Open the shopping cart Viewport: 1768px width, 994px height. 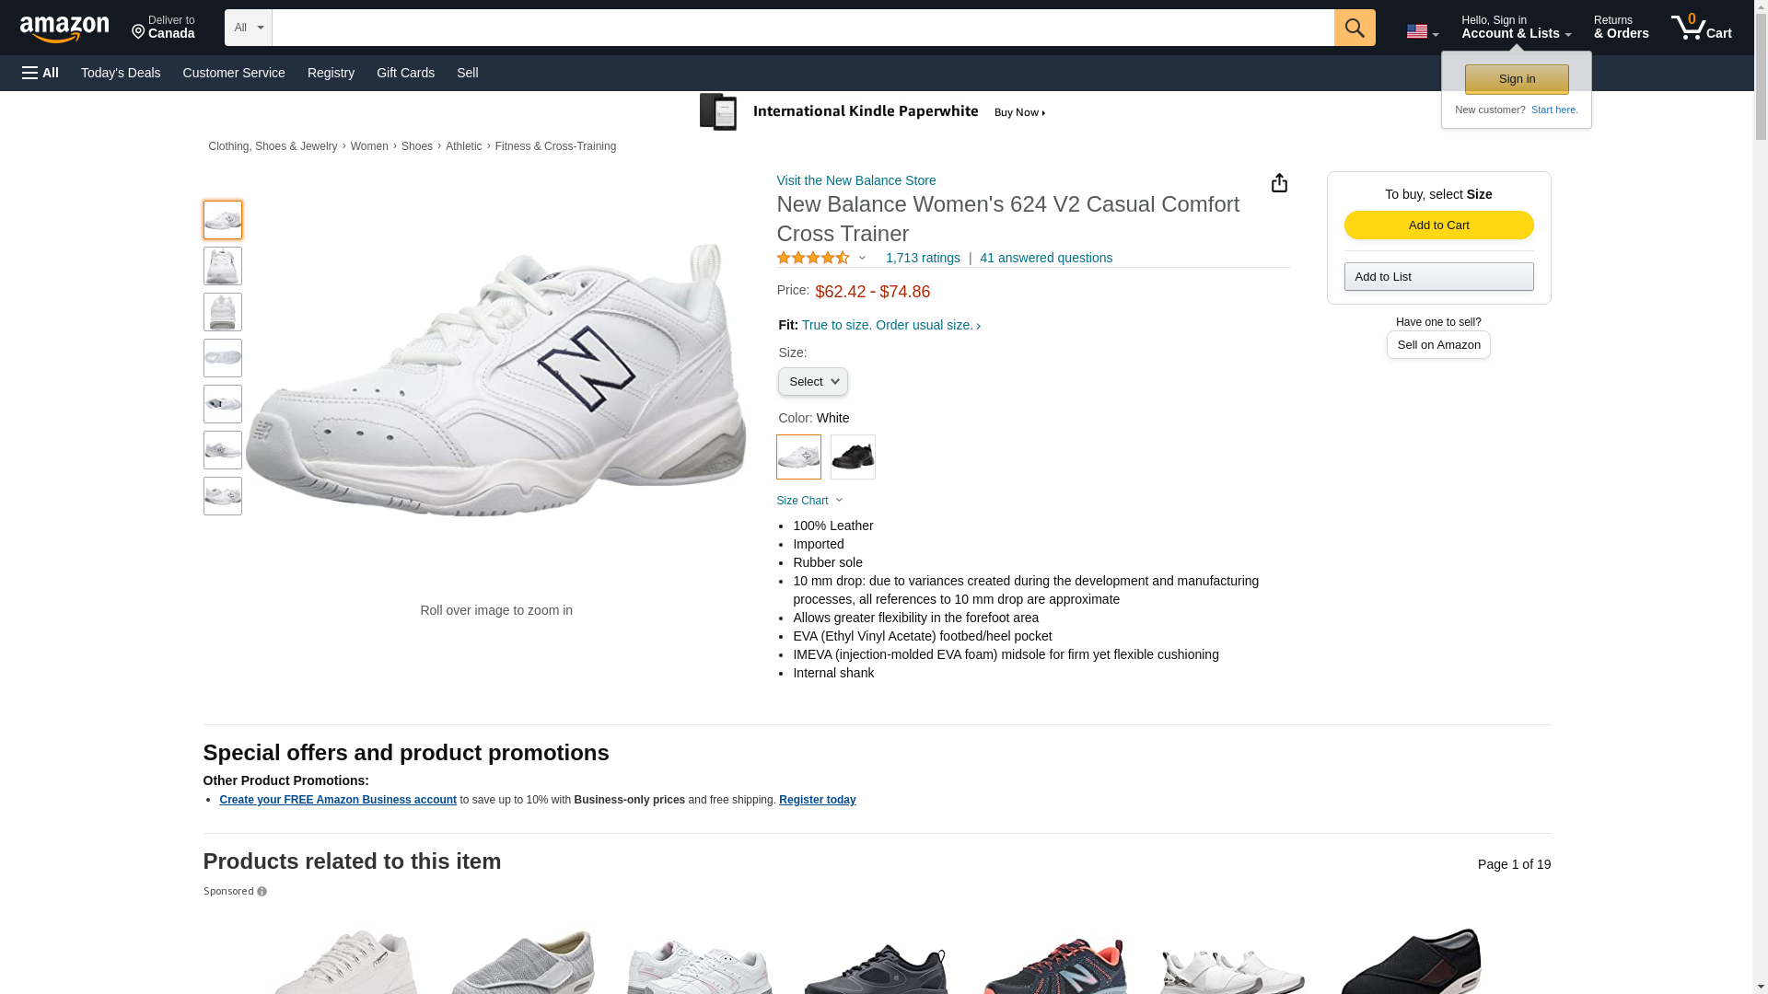click(x=1702, y=28)
